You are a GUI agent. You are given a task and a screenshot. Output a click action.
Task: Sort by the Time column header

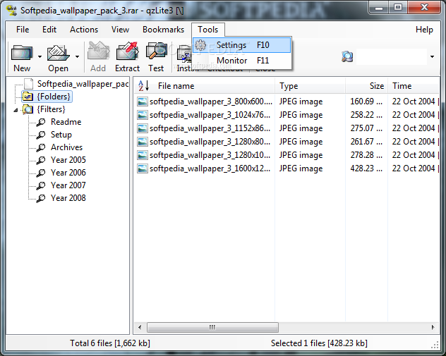[x=414, y=85]
